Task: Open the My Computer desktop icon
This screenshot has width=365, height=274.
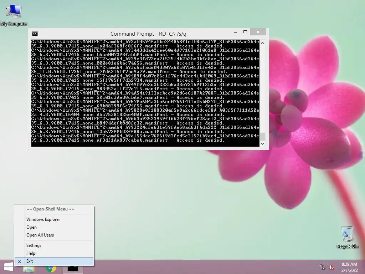Action: coord(14,14)
